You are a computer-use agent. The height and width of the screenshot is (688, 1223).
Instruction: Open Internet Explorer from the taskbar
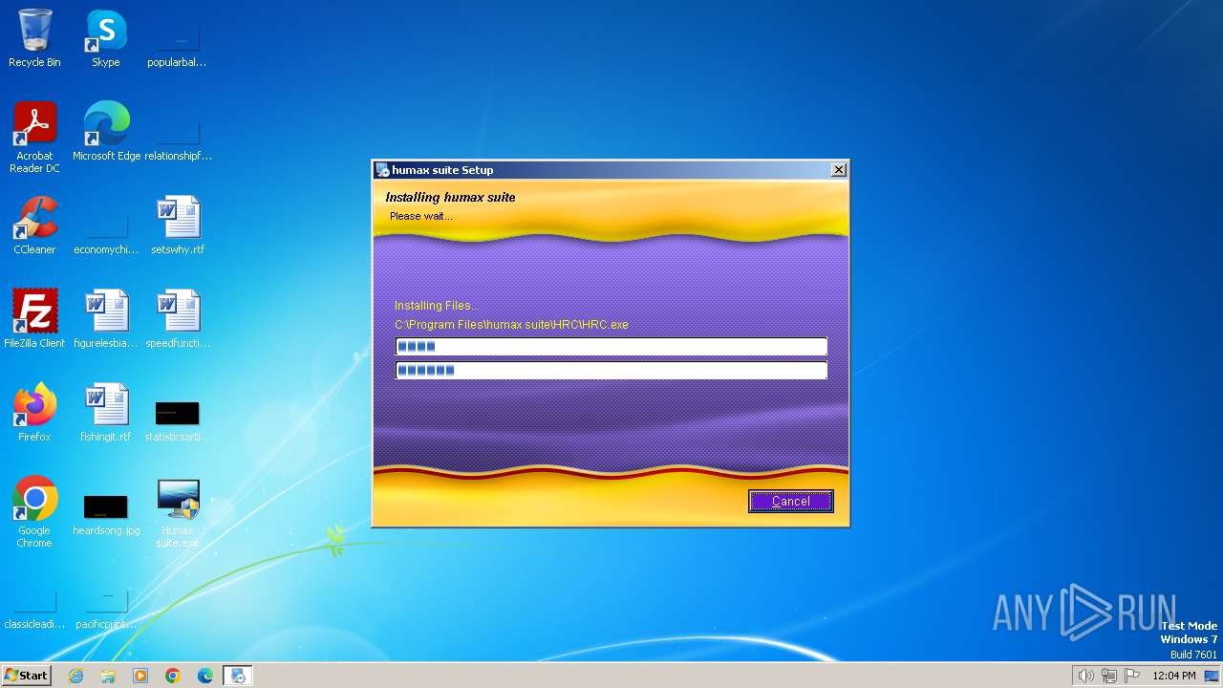[75, 676]
